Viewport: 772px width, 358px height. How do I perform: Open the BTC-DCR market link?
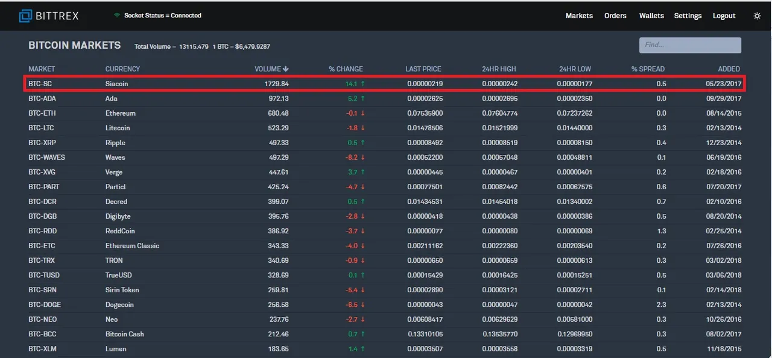[42, 201]
